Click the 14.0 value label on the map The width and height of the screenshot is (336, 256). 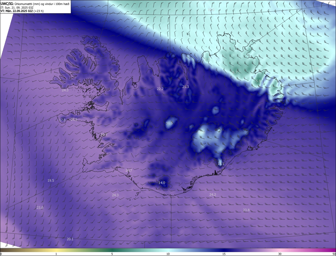[x=162, y=183]
